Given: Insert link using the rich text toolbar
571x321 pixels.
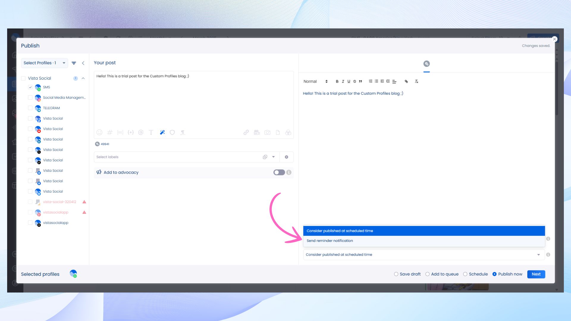Looking at the screenshot, I should (406, 81).
